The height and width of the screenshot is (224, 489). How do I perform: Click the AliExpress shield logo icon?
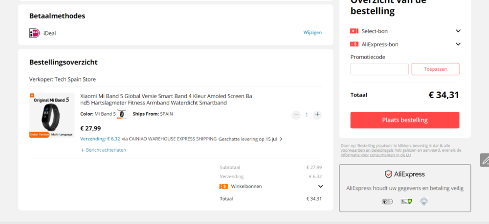[388, 174]
